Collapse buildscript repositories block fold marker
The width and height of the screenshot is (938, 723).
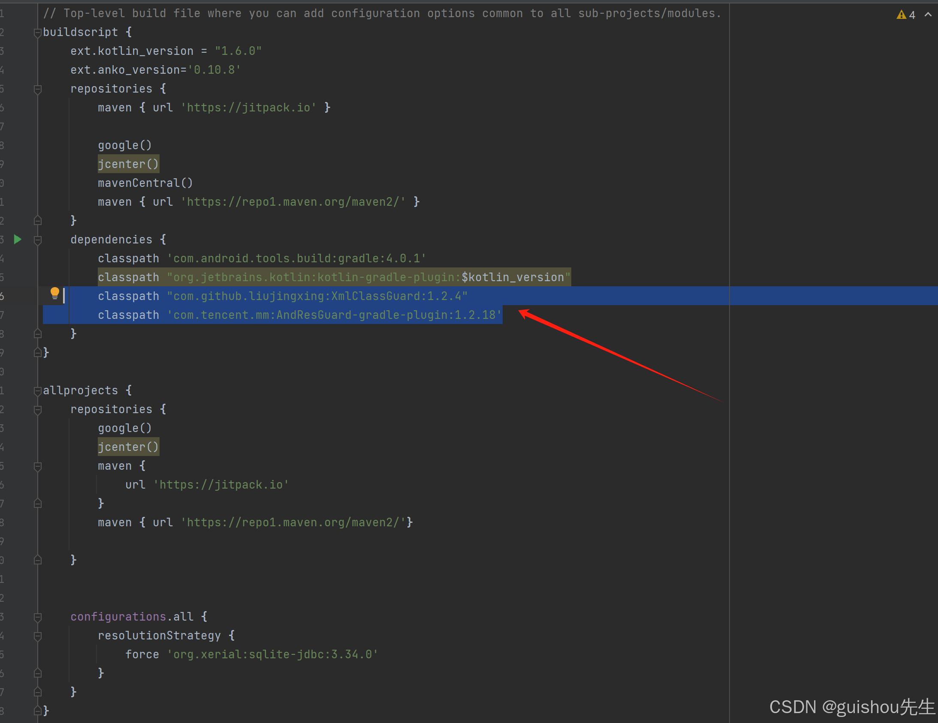tap(37, 89)
